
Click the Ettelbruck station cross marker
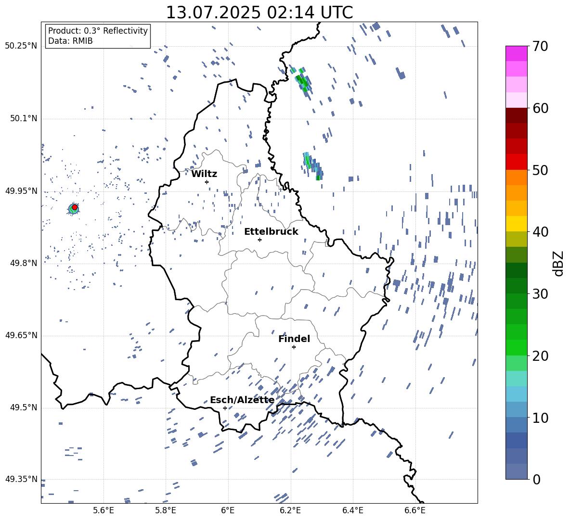point(259,240)
